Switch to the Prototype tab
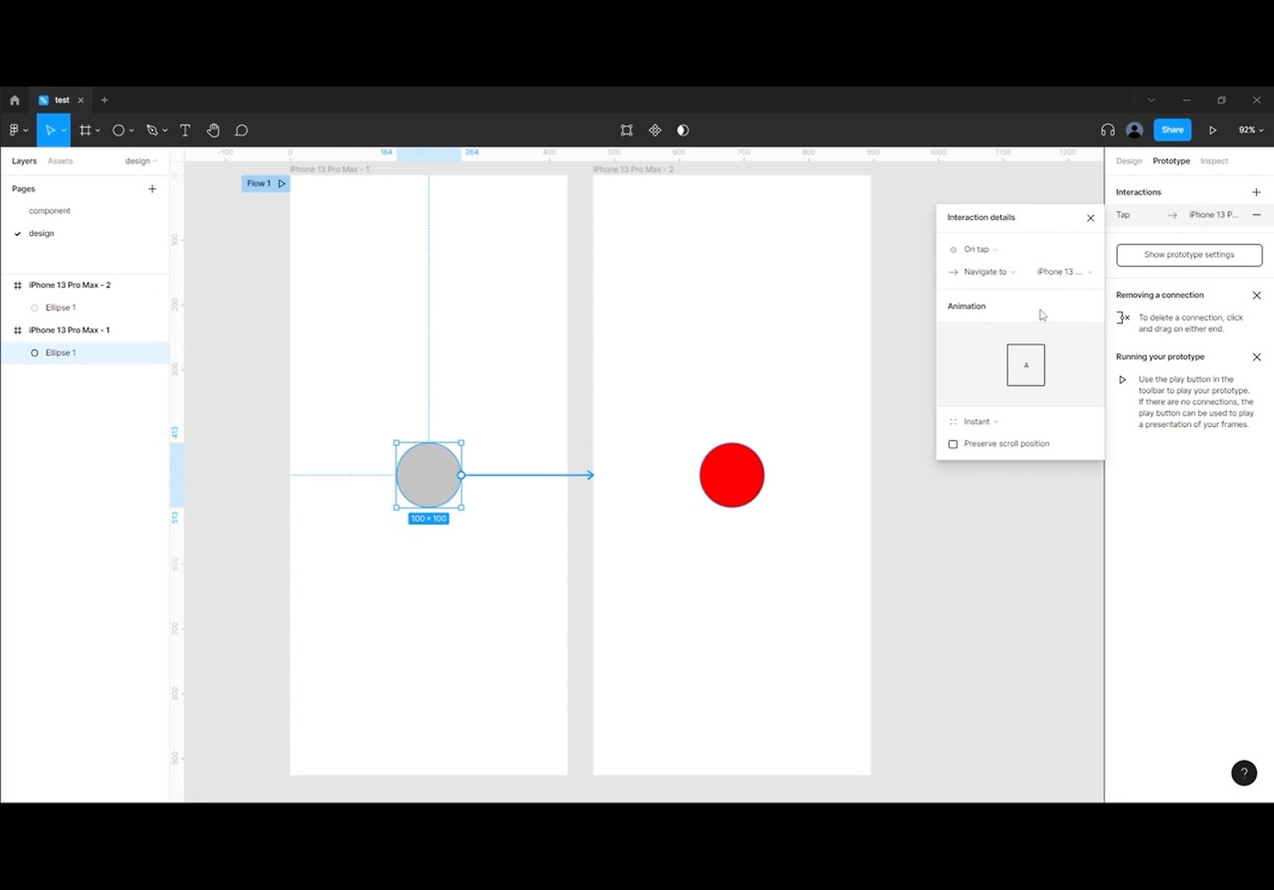This screenshot has height=890, width=1274. (1171, 161)
